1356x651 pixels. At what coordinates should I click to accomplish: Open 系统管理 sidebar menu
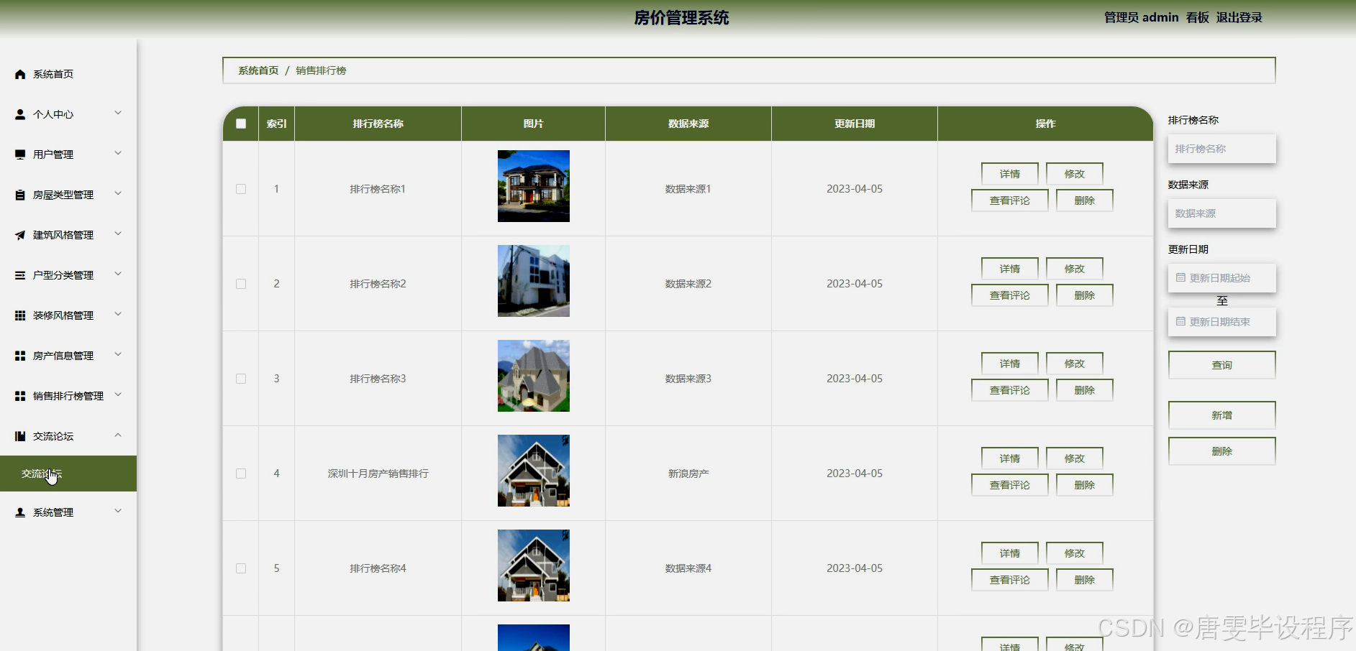pyautogui.click(x=68, y=512)
